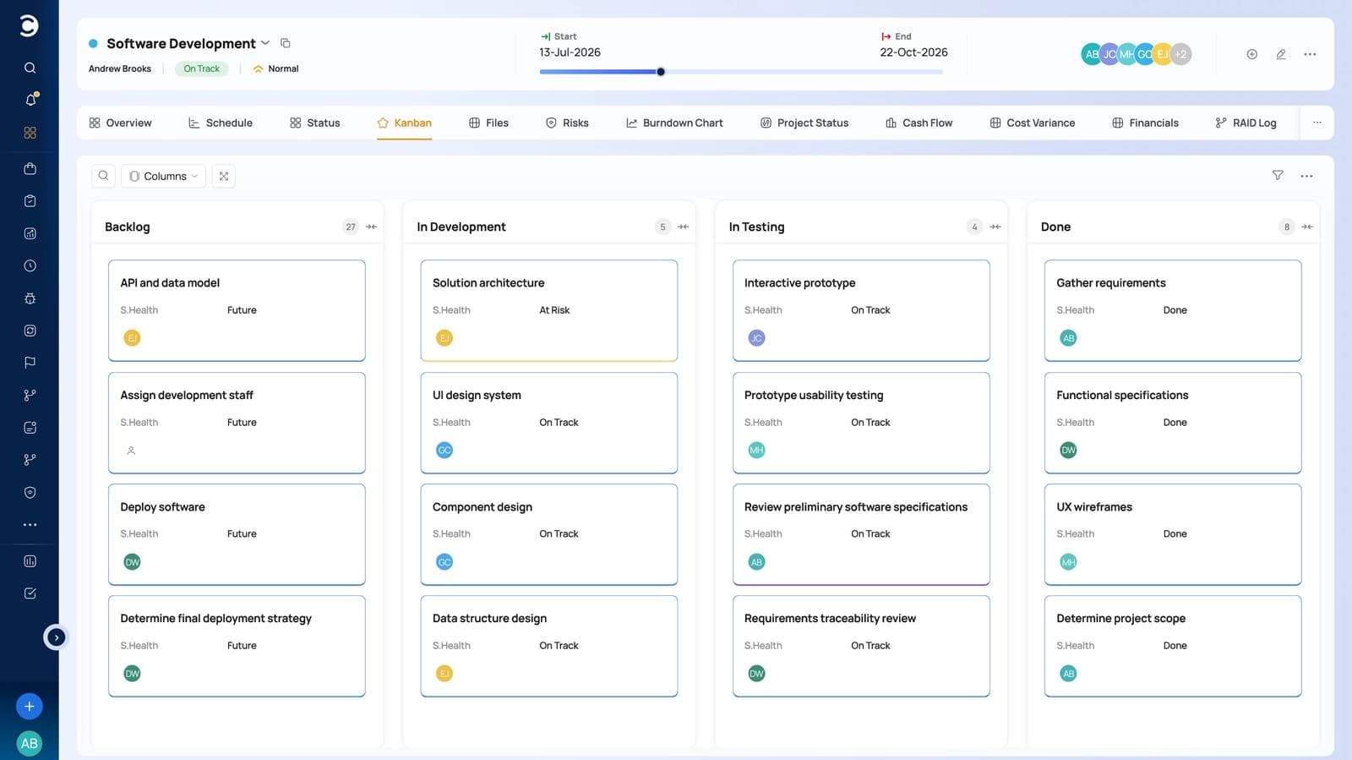Open the Cash Flow tab
Viewport: 1352px width, 760px height.
(x=919, y=123)
